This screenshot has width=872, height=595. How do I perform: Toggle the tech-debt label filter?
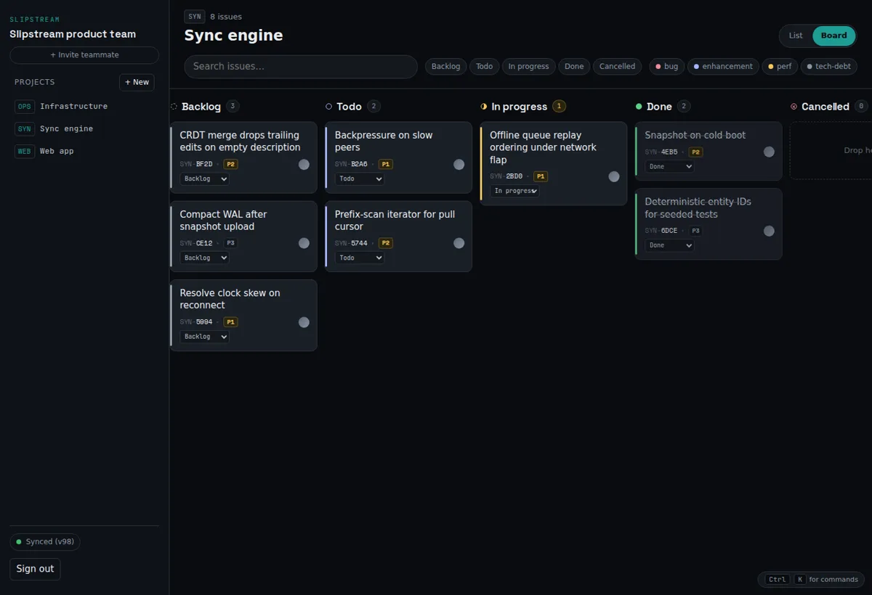pos(828,67)
